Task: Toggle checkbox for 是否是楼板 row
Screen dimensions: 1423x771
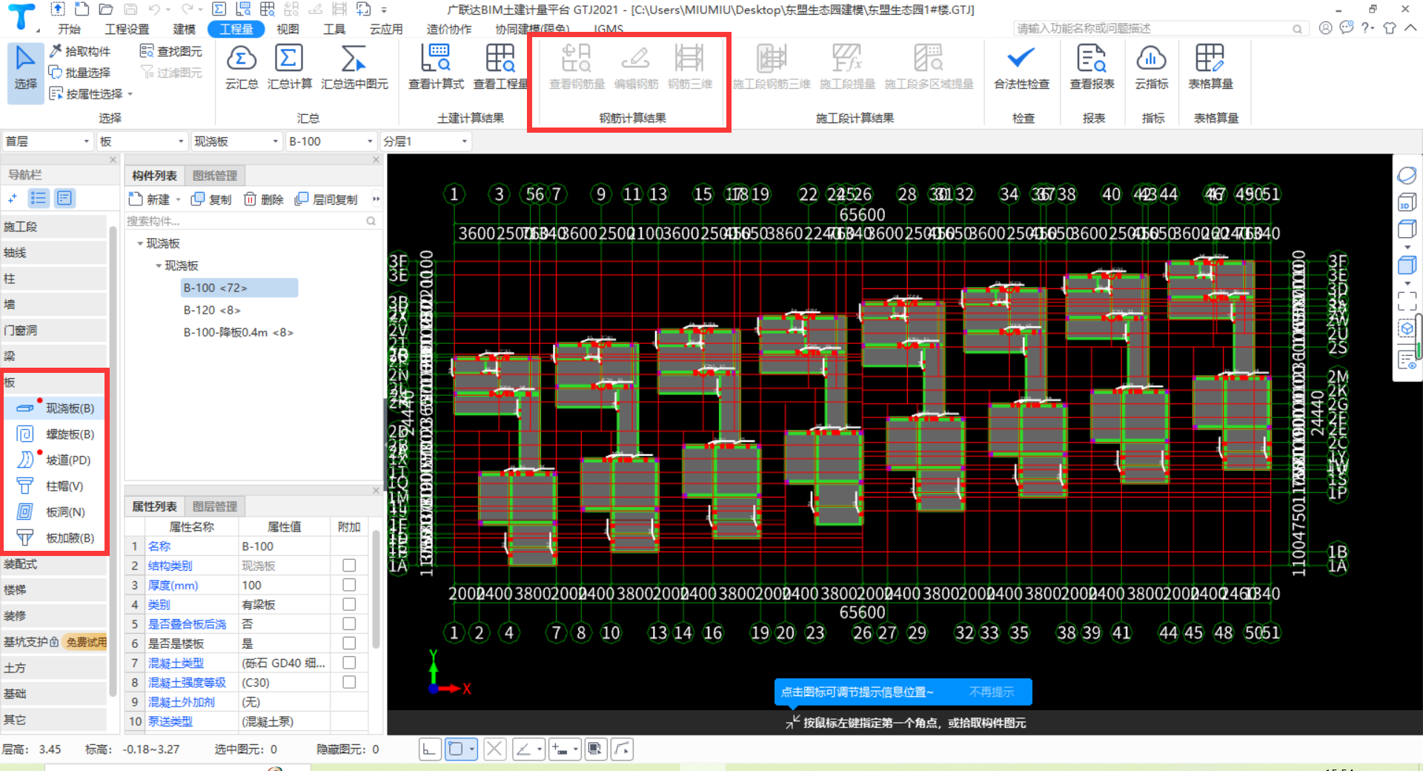Action: point(349,643)
